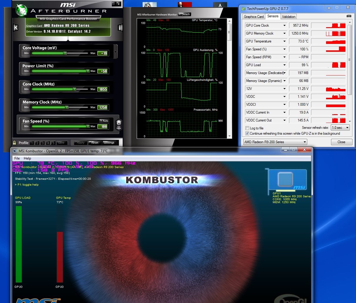The image size is (356, 303).
Task: Click the Power Limit slider handle
Action: point(87,71)
